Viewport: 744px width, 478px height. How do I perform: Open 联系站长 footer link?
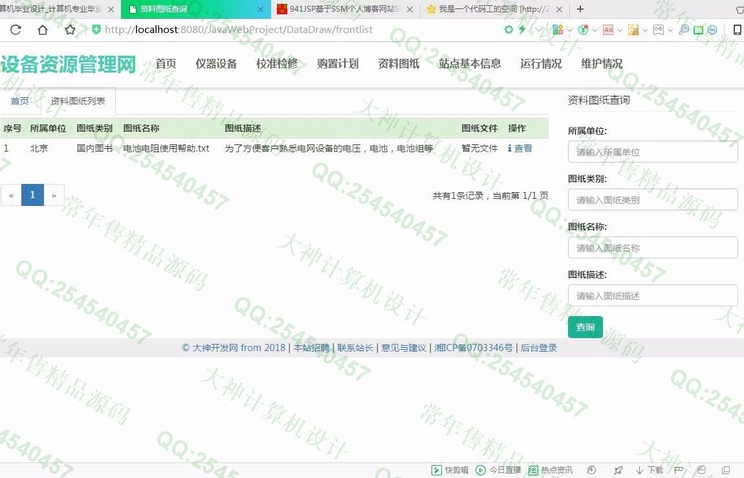355,348
